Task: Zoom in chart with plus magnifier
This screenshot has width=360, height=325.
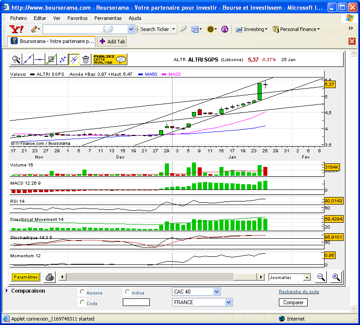Action: coord(336,277)
